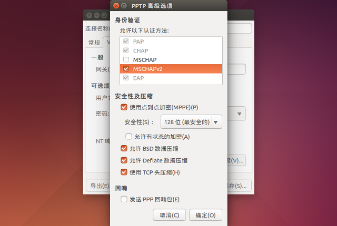This screenshot has height=226, width=337.
Task: Select the MSCHAPv2 list row text
Action: pyautogui.click(x=147, y=69)
